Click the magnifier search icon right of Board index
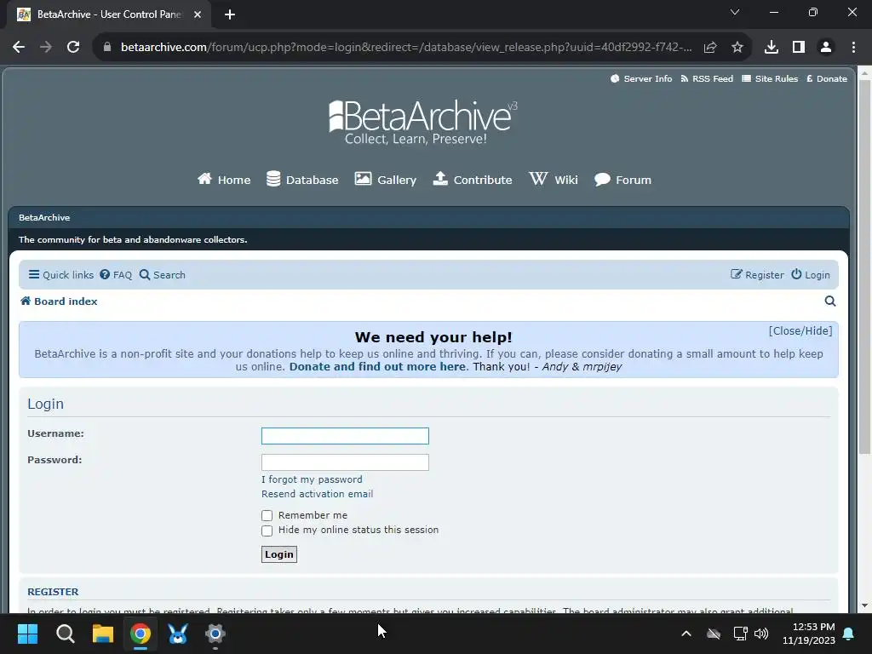The image size is (872, 654). 830,301
